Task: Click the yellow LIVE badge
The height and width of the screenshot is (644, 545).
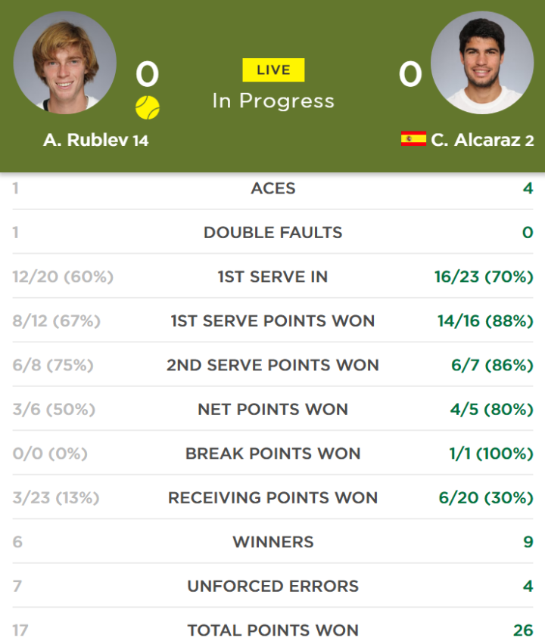Action: tap(273, 70)
